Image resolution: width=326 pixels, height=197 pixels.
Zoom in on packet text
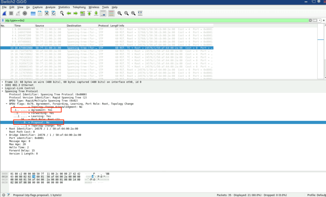point(120,13)
